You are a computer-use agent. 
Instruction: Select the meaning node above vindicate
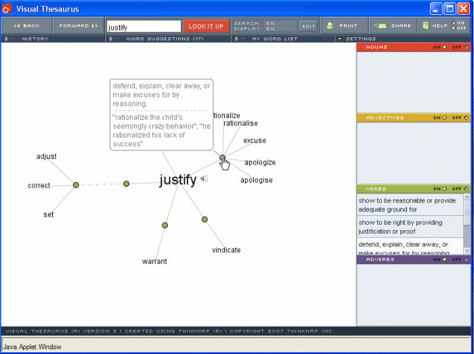pos(204,219)
